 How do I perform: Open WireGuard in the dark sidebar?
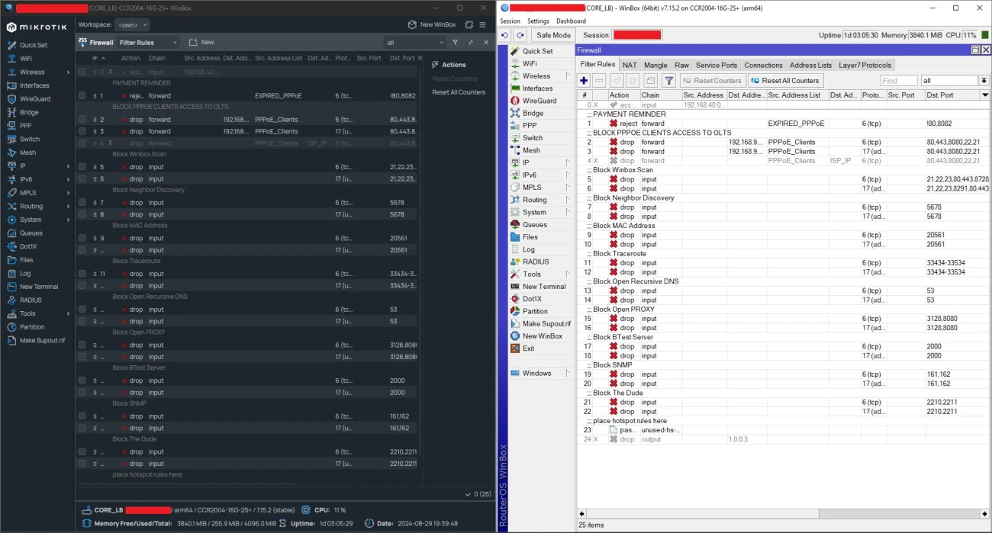point(34,98)
